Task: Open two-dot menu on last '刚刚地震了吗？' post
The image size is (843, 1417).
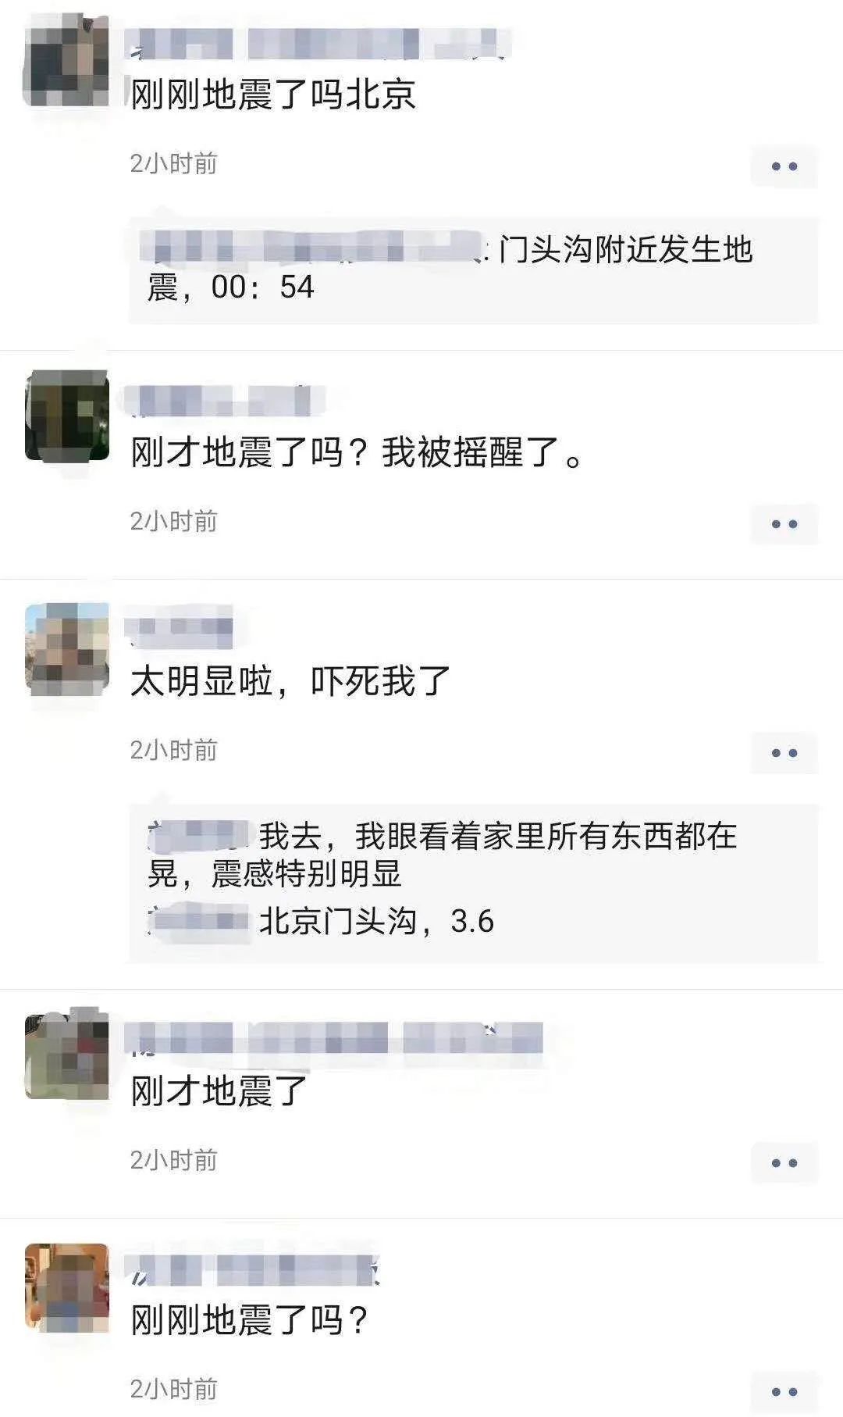Action: click(x=784, y=1392)
